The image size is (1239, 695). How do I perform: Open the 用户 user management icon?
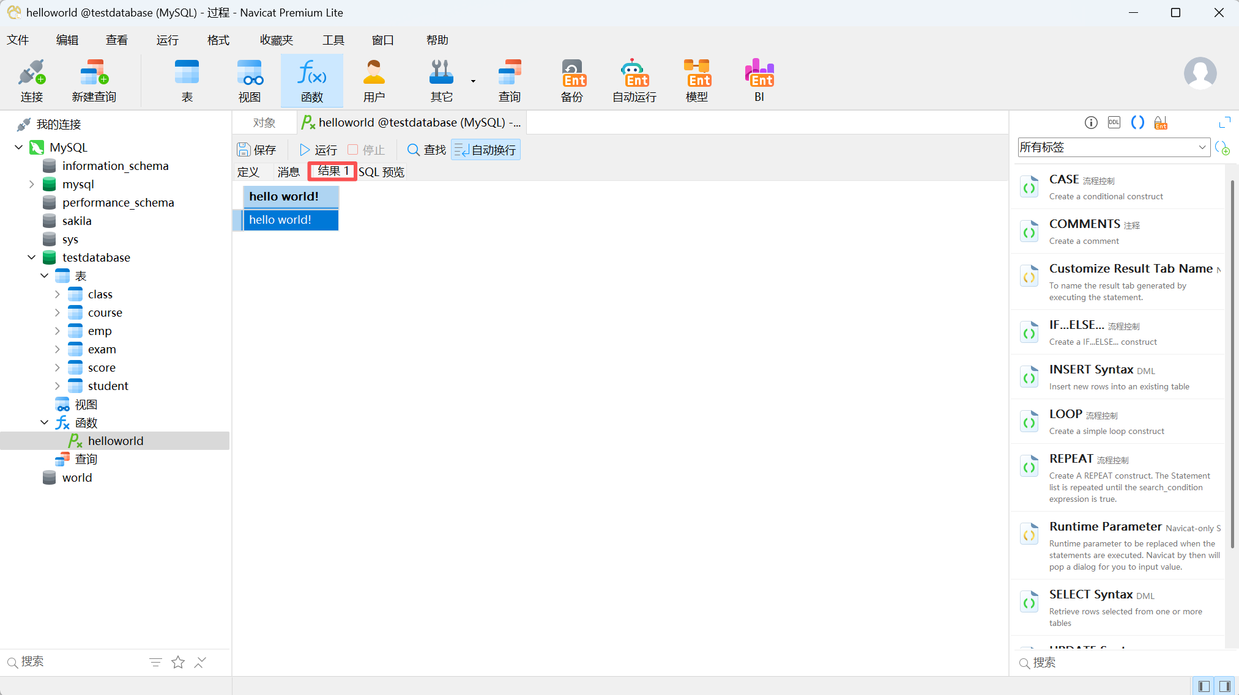click(374, 81)
